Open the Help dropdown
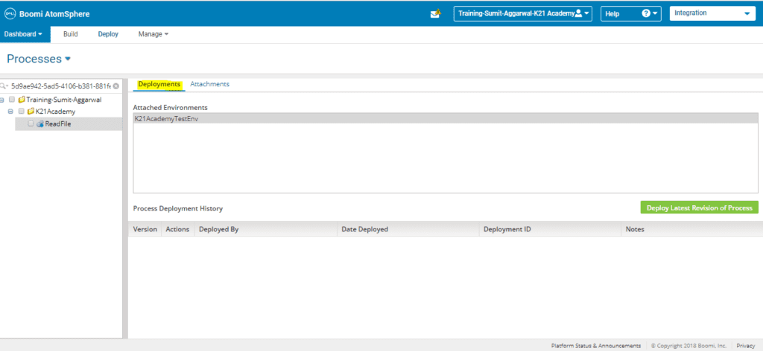 click(x=630, y=13)
